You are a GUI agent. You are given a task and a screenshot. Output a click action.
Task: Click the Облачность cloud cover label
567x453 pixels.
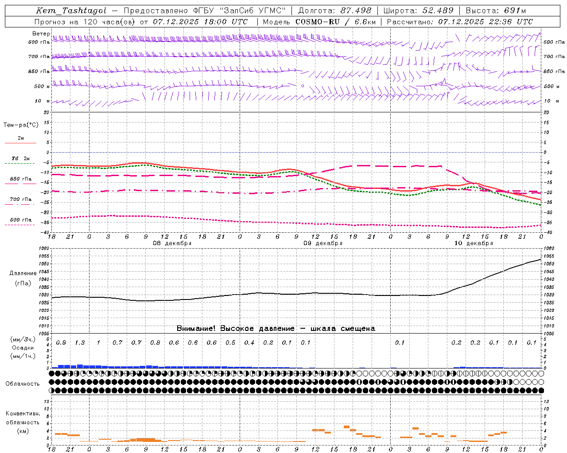point(23,384)
